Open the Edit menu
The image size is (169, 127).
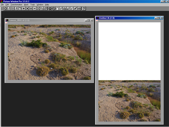(x=7, y=5)
